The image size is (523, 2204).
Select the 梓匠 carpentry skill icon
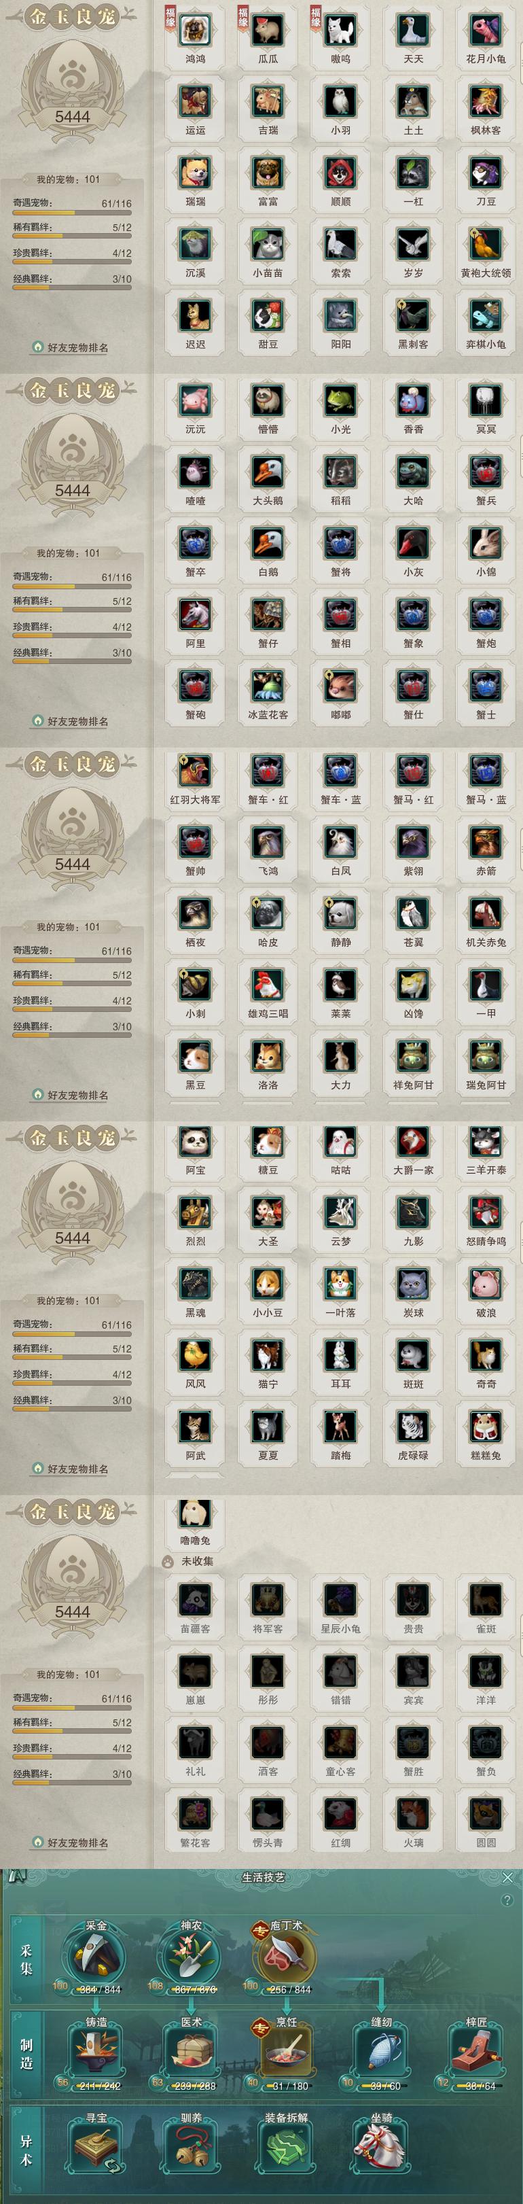(476, 2054)
